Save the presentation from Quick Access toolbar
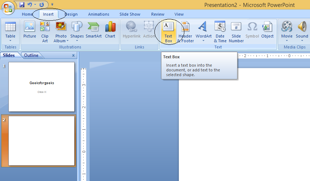The image size is (310, 181). click(x=22, y=4)
